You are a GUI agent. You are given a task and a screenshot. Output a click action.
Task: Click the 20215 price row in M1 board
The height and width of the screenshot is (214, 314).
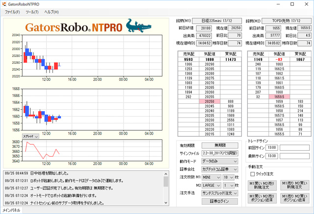coord(209,134)
